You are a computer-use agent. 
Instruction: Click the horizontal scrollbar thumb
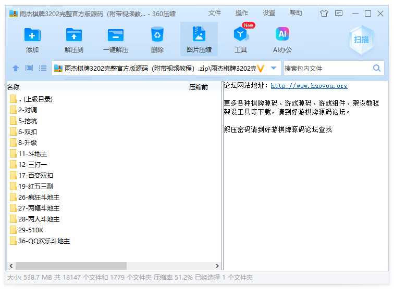[71, 266]
